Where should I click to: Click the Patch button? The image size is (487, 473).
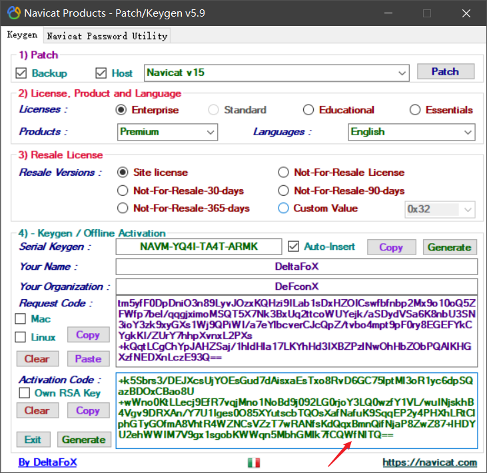tap(446, 72)
